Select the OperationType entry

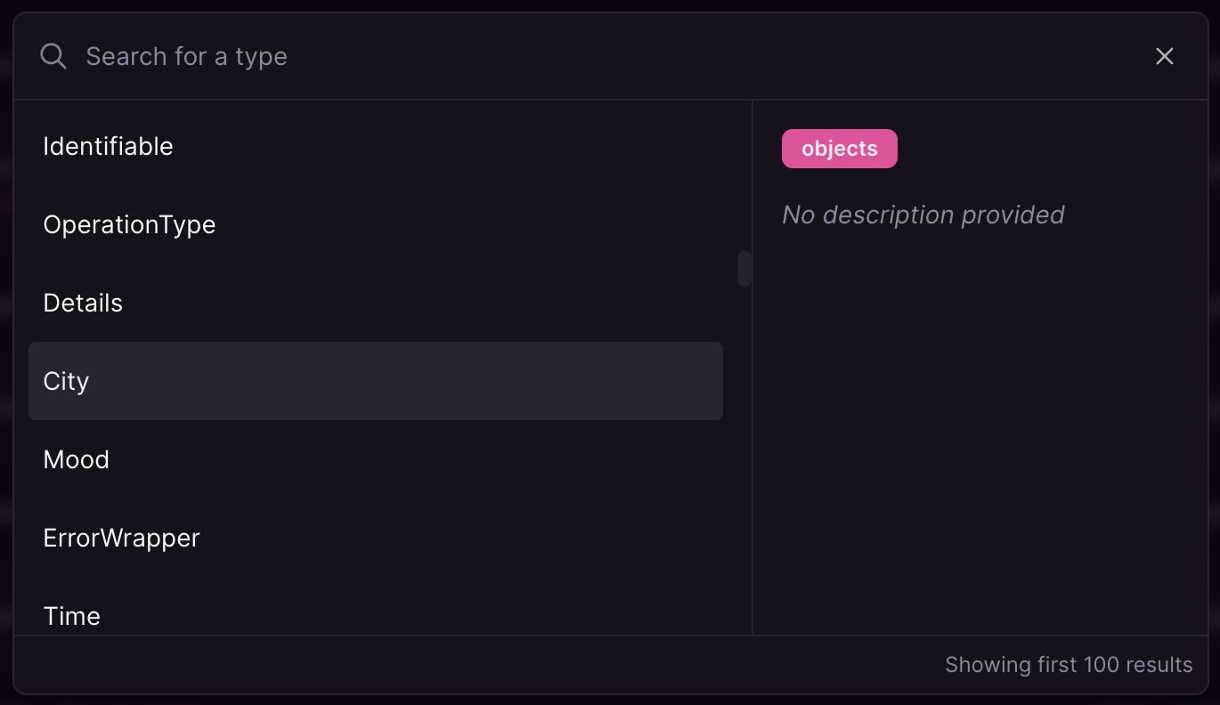[376, 224]
